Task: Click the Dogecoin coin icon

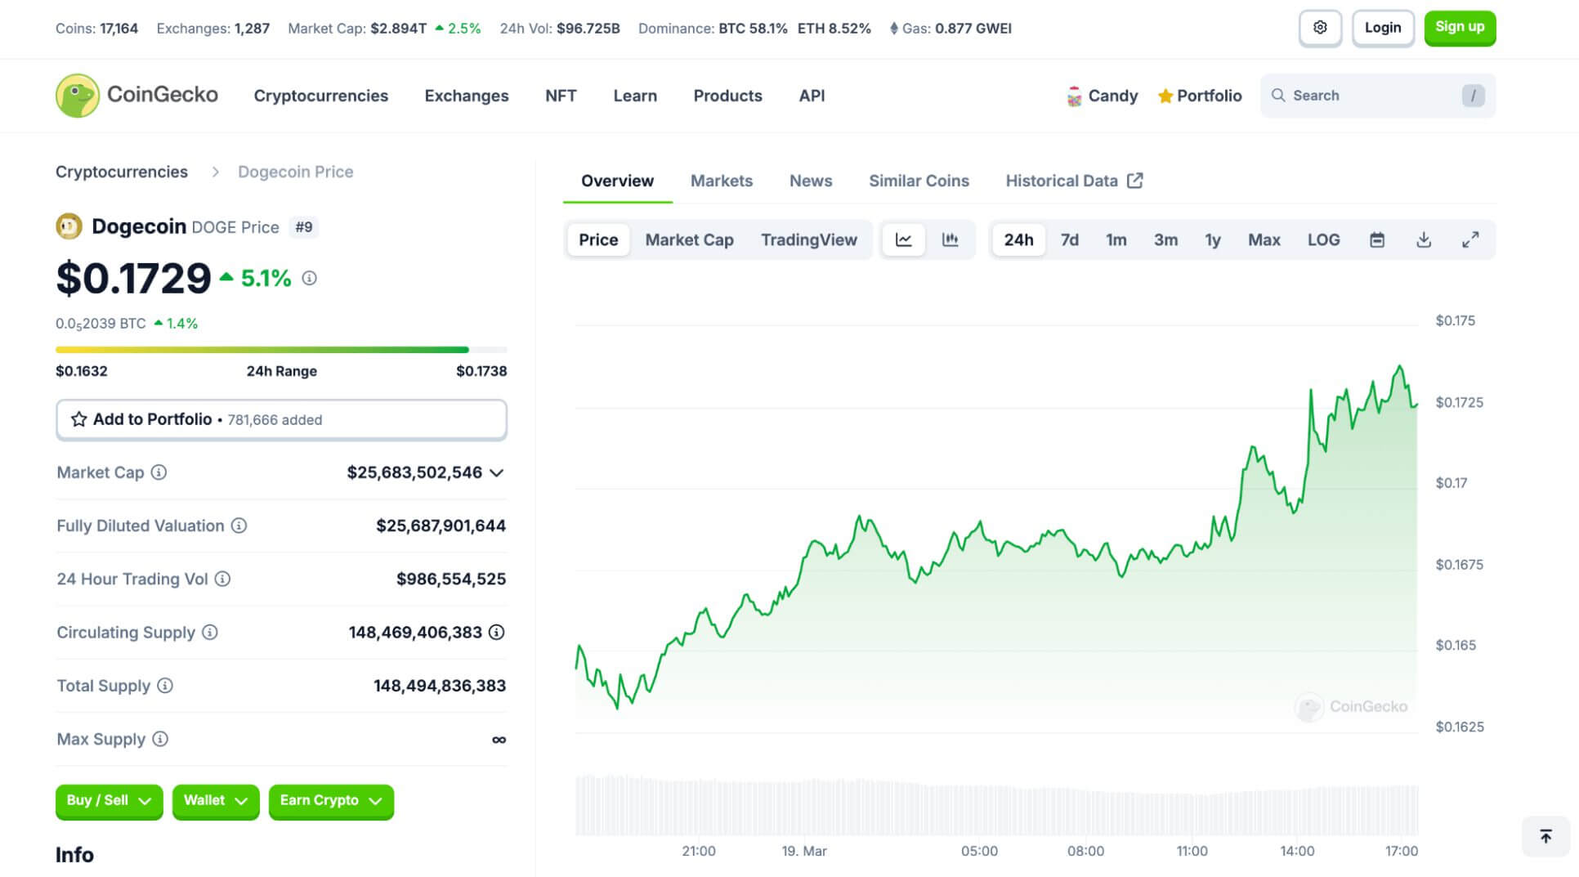Action: pyautogui.click(x=69, y=226)
